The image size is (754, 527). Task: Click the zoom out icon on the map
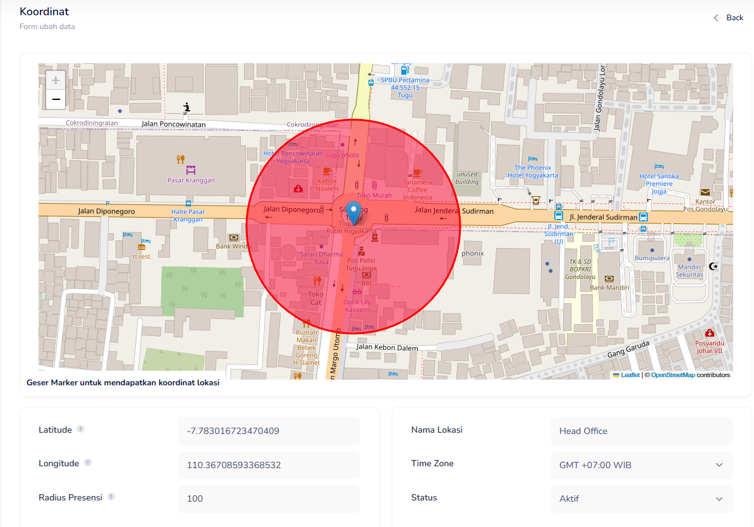click(x=55, y=99)
